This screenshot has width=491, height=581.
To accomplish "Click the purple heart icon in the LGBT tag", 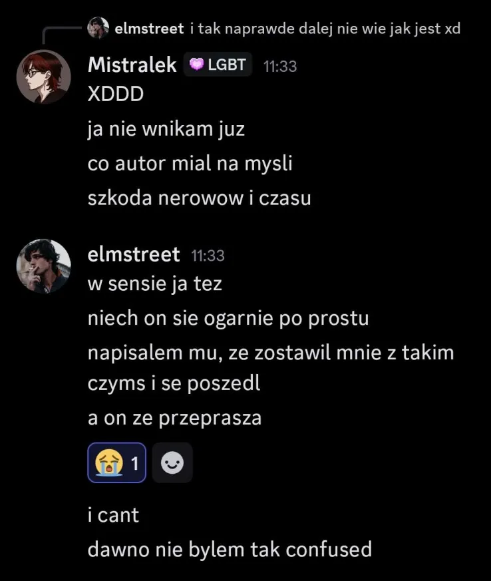I will (x=197, y=65).
